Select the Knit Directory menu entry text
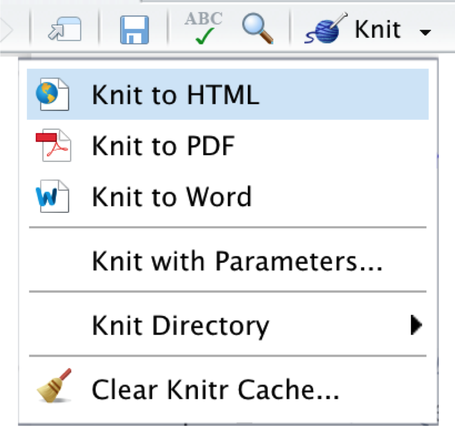This screenshot has height=439, width=455. [x=180, y=326]
